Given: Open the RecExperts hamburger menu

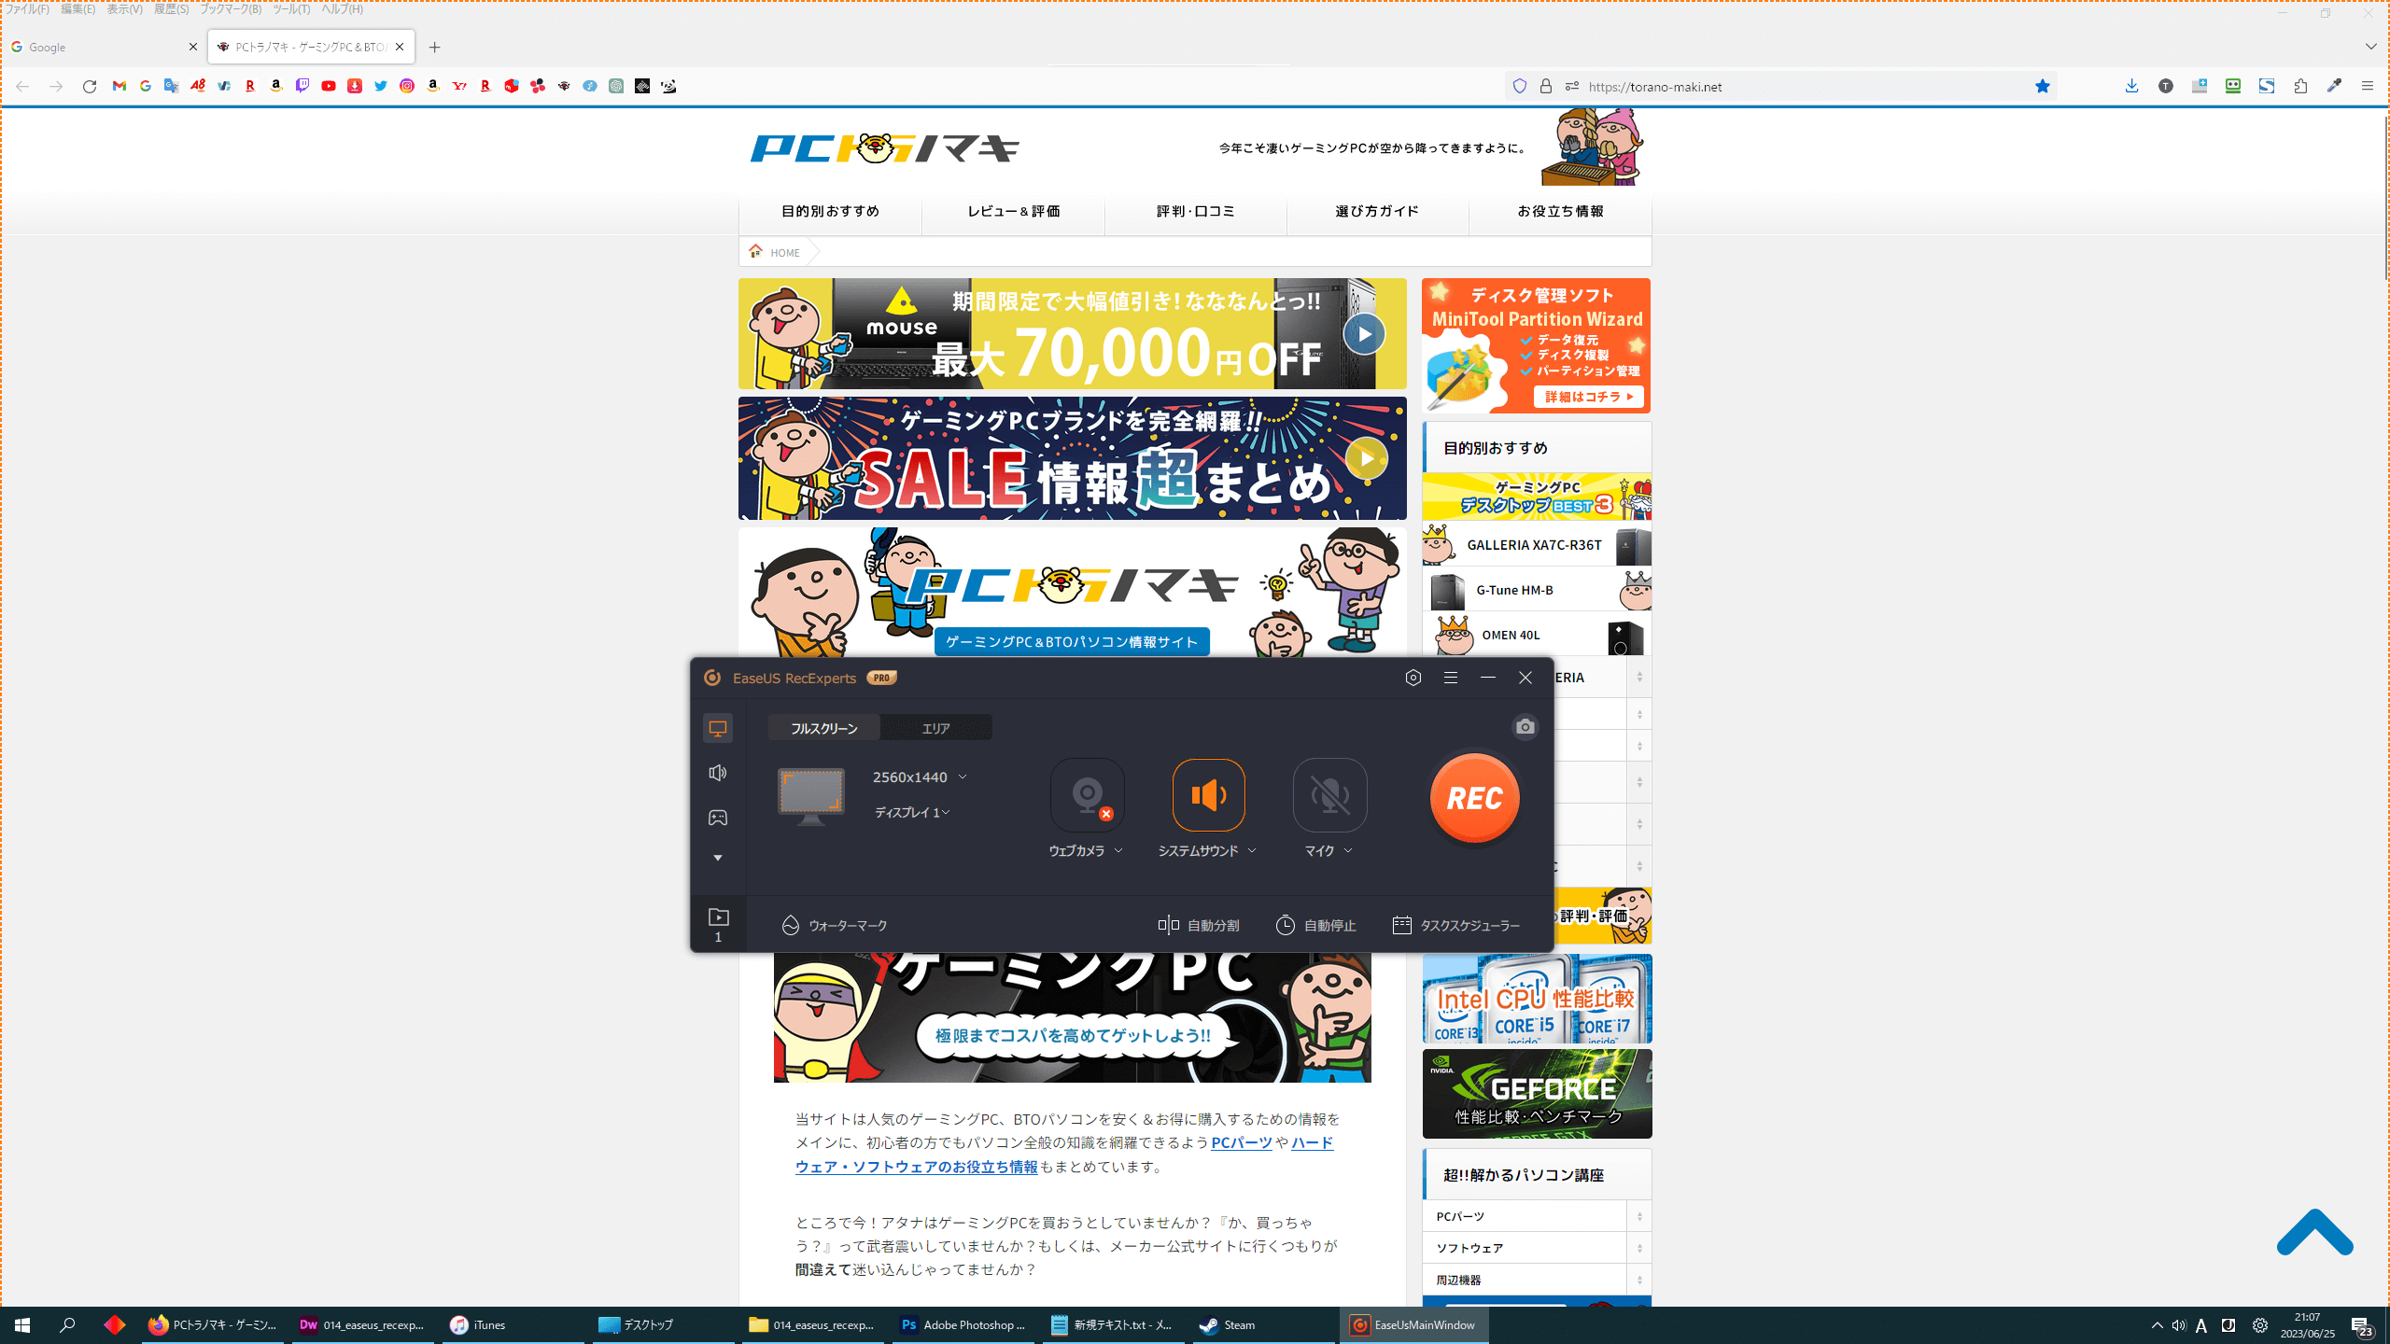Looking at the screenshot, I should (x=1450, y=678).
